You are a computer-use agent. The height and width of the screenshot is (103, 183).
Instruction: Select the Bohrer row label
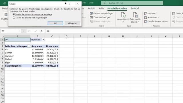(17, 53)
